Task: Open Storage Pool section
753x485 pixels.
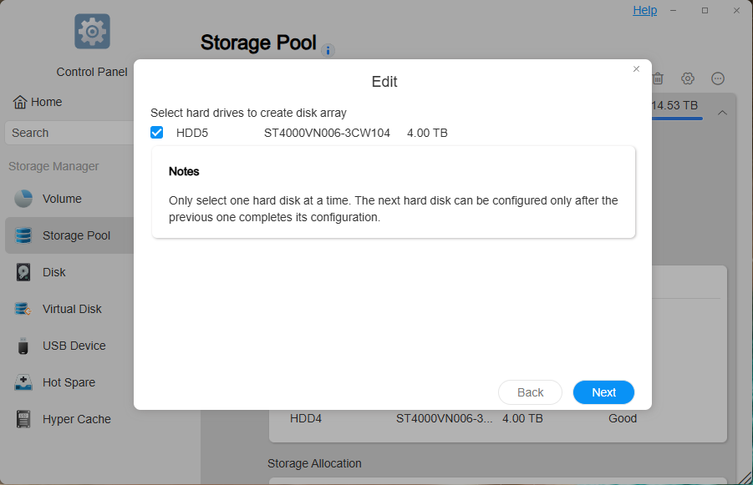Action: tap(69, 235)
